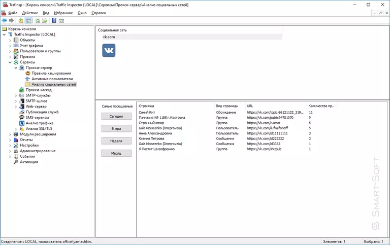Screen dimensions: 390x245
Task: Click the Активация key icon
Action: click(x=16, y=162)
